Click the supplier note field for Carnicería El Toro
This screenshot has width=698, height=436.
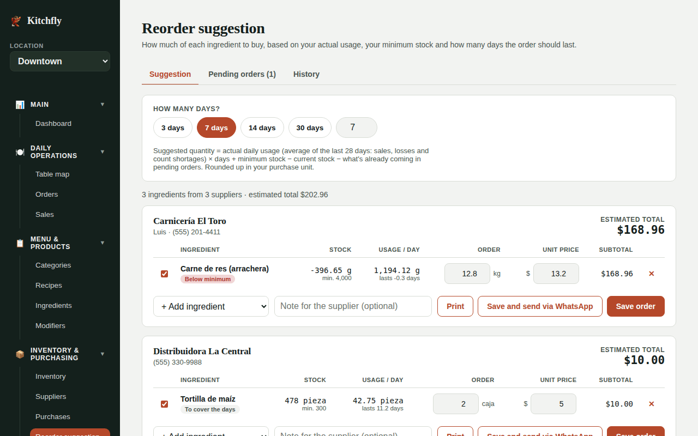tap(353, 306)
